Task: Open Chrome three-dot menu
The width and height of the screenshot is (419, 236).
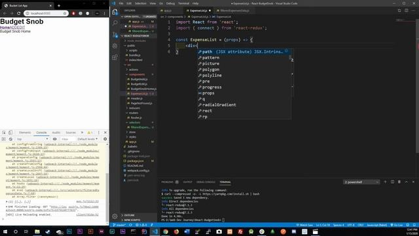Action: point(105,13)
